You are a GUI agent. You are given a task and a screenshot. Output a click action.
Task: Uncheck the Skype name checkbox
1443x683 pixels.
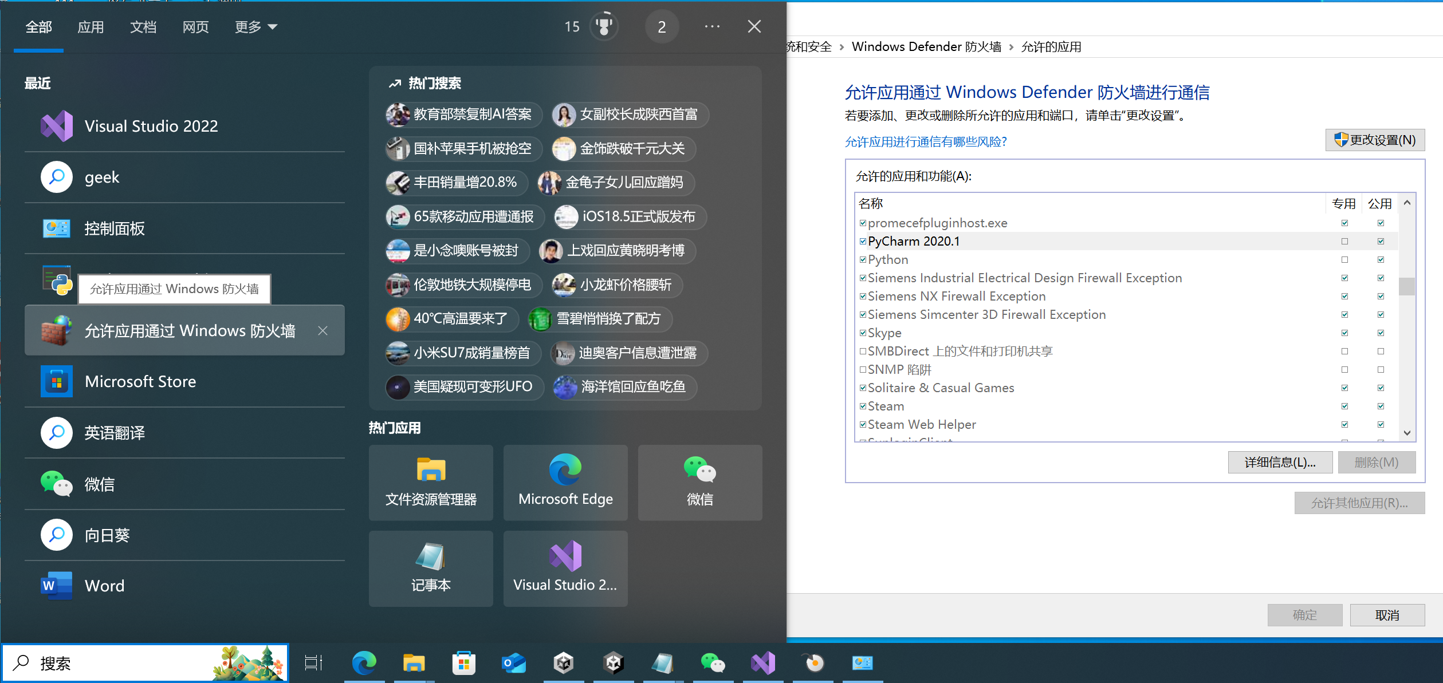[x=863, y=333]
